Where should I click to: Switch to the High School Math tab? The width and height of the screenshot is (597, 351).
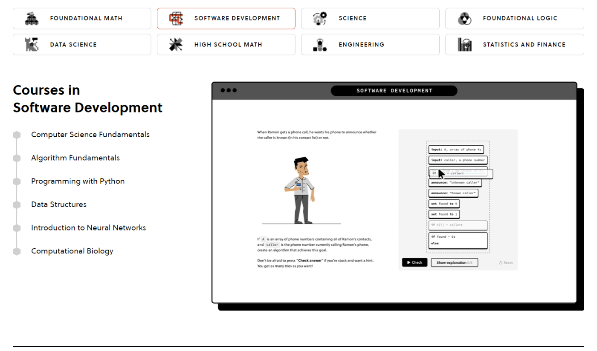click(226, 44)
